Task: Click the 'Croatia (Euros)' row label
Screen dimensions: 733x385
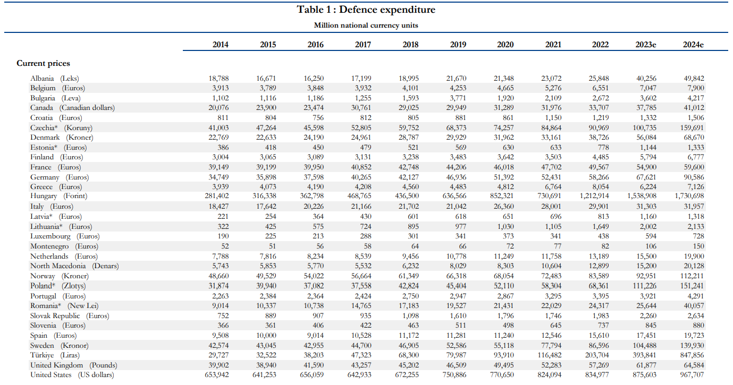Action: pos(56,118)
